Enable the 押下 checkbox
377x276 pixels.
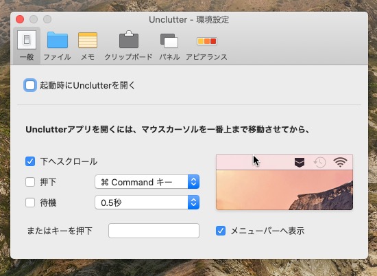click(30, 182)
